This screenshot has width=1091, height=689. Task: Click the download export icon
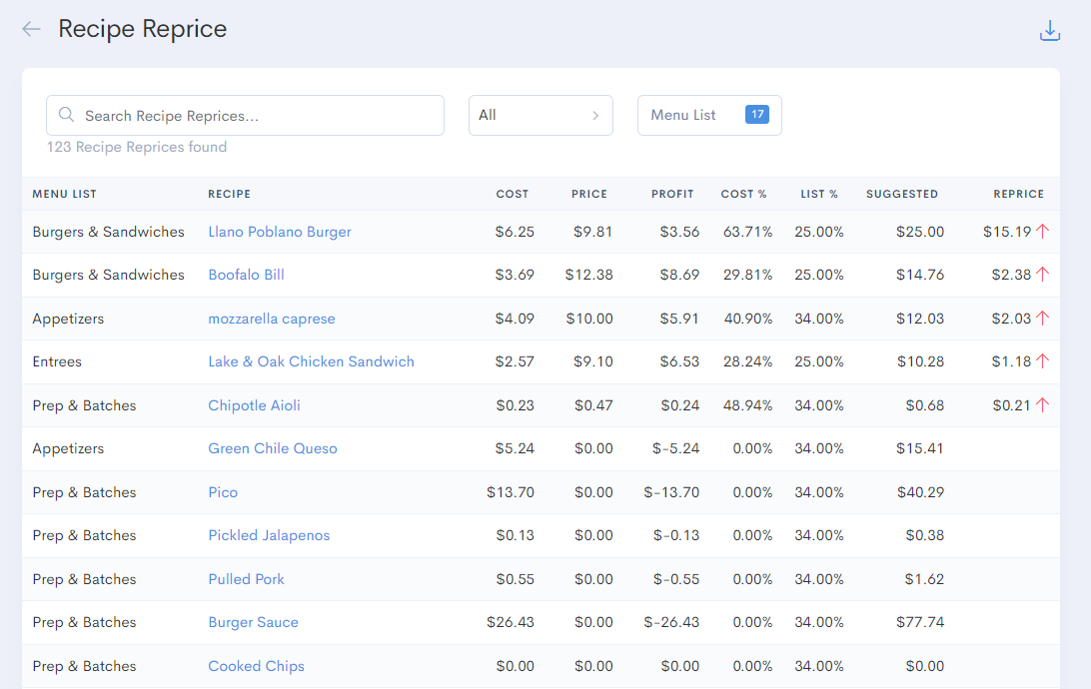1049,31
